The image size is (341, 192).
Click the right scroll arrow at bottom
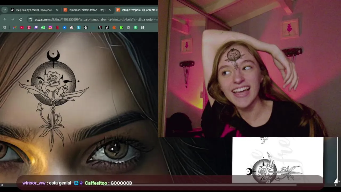tap(336, 185)
